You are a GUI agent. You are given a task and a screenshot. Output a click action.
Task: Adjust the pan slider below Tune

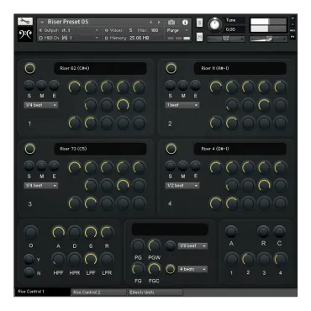point(226,39)
